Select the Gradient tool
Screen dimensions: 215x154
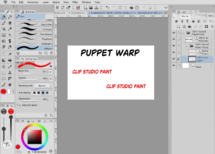click(x=4, y=60)
